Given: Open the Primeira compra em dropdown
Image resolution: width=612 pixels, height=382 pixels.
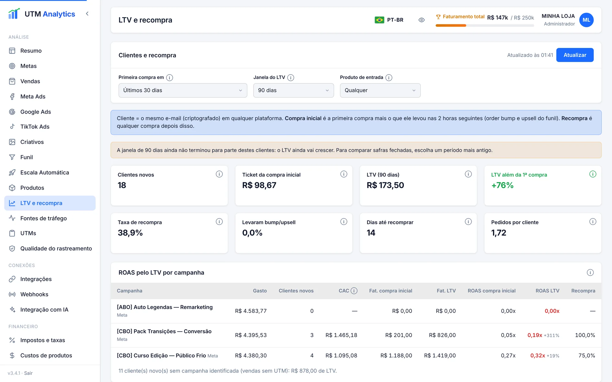Looking at the screenshot, I should 183,90.
